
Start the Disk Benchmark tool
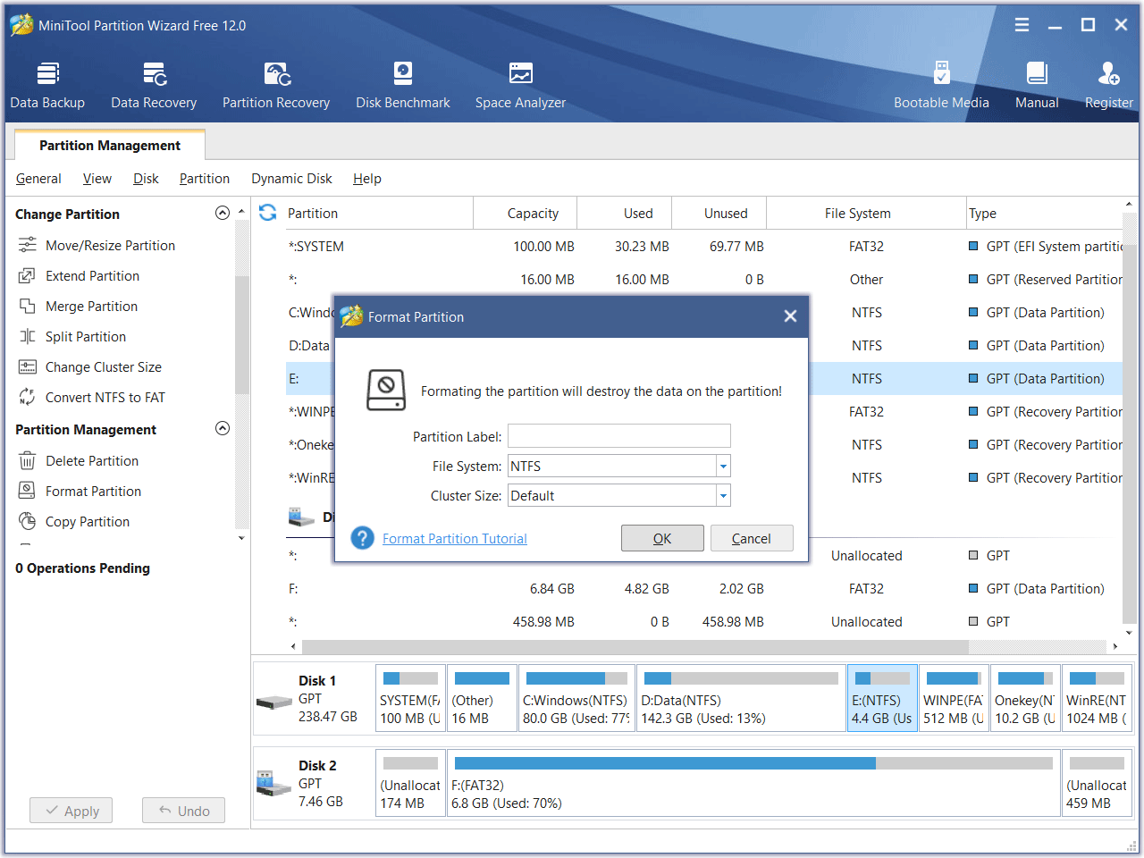click(x=403, y=86)
